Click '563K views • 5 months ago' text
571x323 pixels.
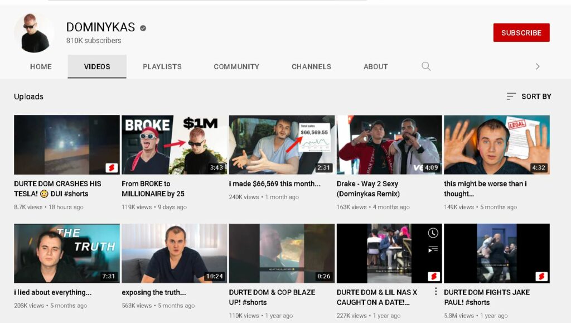[158, 306]
